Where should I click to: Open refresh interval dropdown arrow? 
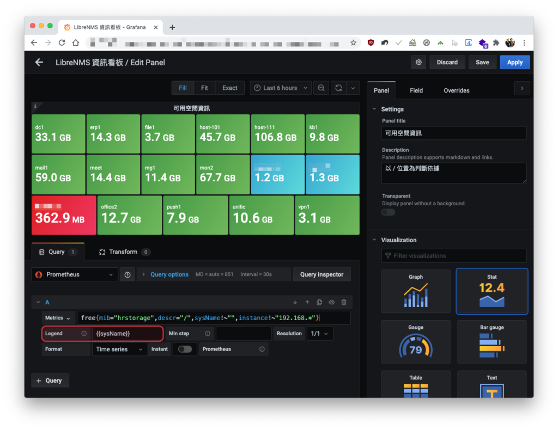[x=353, y=88]
